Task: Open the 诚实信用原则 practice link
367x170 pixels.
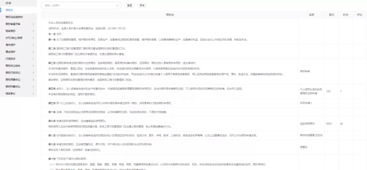Action: [307, 124]
